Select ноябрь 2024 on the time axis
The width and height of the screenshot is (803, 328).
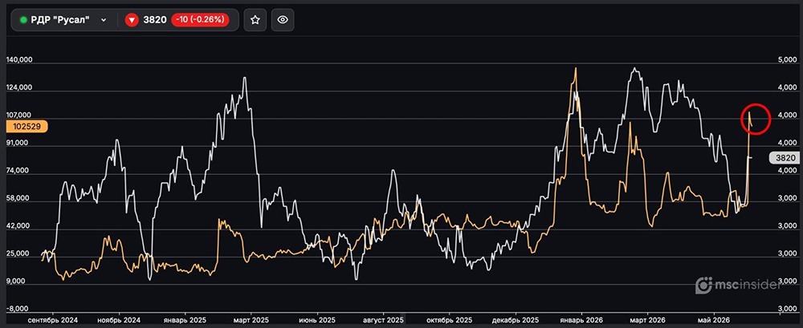tap(119, 320)
